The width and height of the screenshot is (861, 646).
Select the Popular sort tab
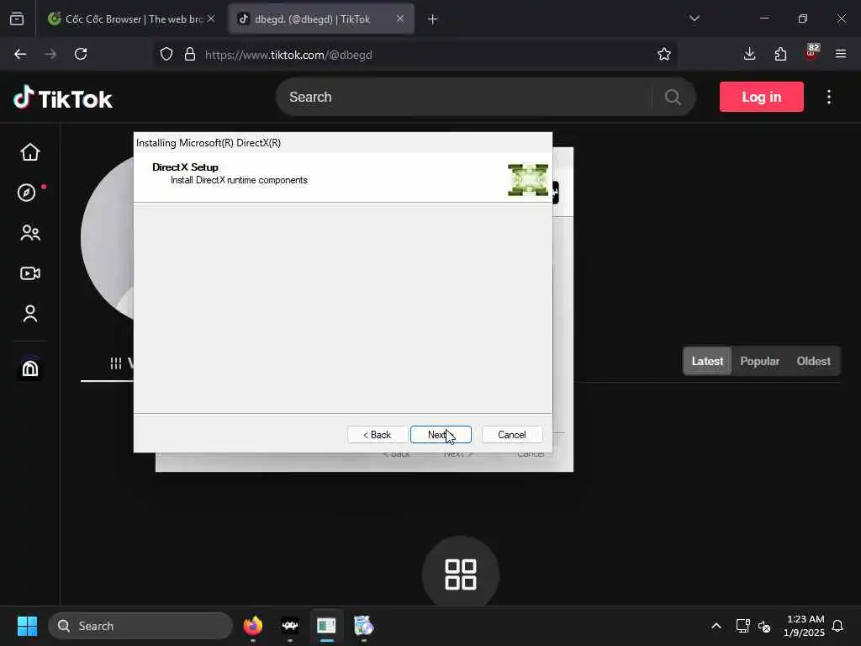(x=759, y=361)
